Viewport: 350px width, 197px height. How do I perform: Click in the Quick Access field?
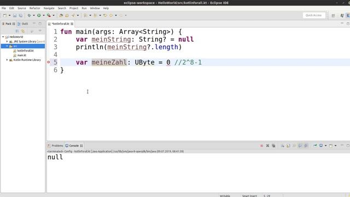tap(313, 15)
